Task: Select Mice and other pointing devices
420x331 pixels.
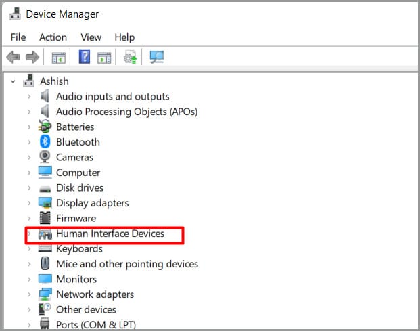Action: pyautogui.click(x=127, y=264)
